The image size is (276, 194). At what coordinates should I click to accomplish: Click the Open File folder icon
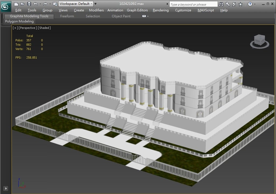point(22,4)
